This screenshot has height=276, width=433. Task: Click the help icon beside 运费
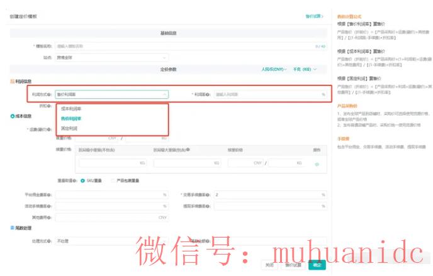point(49,130)
